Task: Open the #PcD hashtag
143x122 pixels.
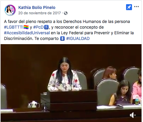Action: click(38, 27)
